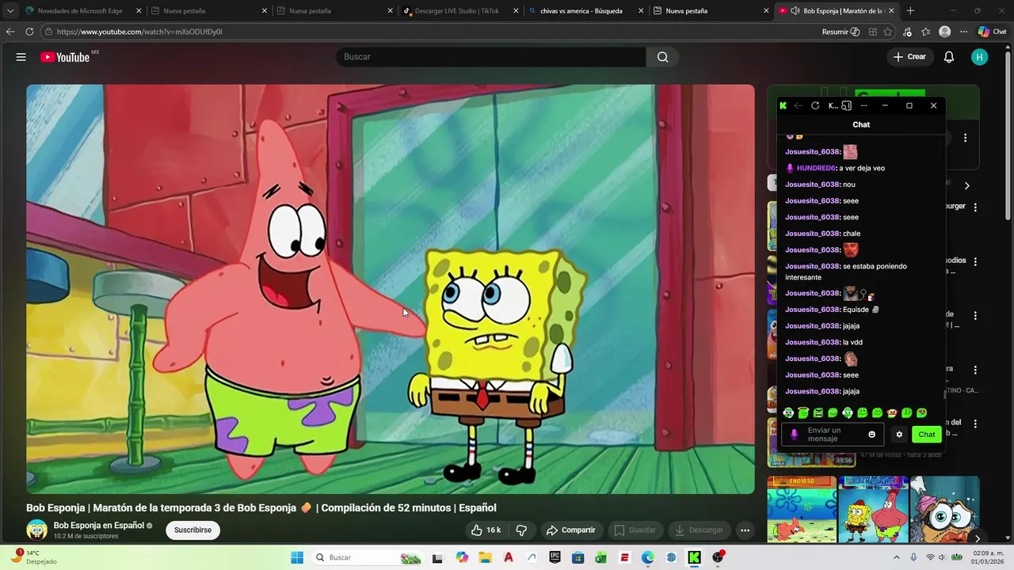The image size is (1014, 570).
Task: Open Copilot Chat in Edge toolbar
Action: point(993,32)
